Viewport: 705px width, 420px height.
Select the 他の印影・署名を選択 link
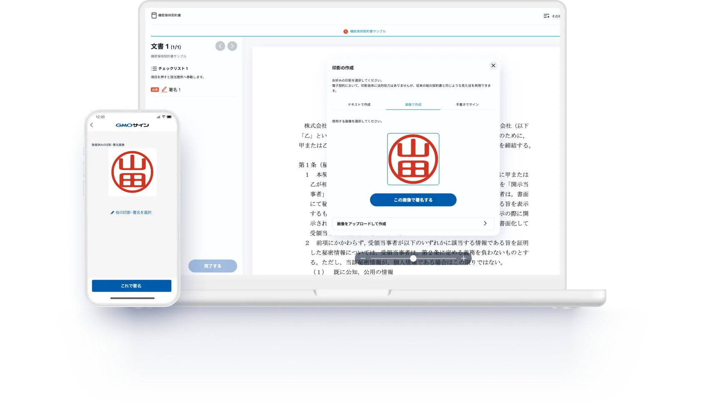(133, 212)
